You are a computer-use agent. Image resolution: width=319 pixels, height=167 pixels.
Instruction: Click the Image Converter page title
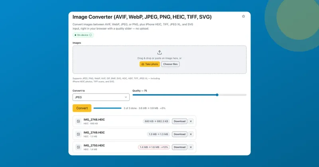[142, 17]
